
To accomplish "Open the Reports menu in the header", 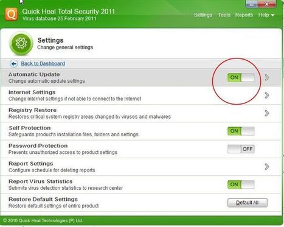I will pos(244,15).
